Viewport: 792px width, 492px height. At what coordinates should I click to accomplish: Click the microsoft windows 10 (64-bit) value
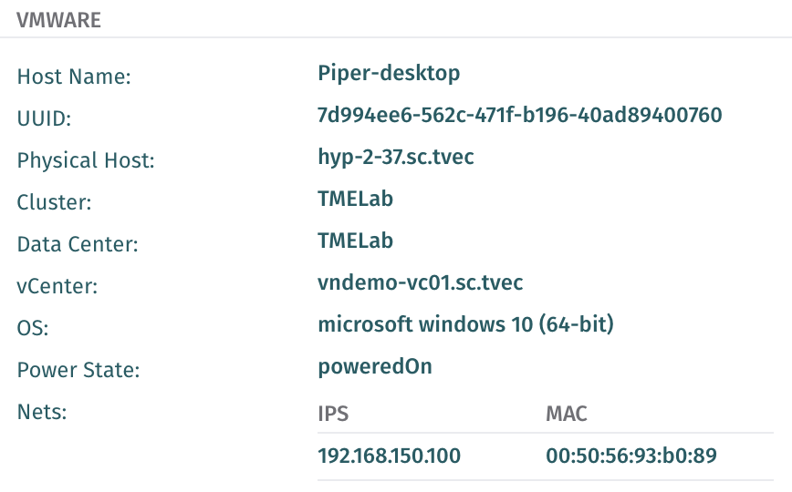click(465, 324)
